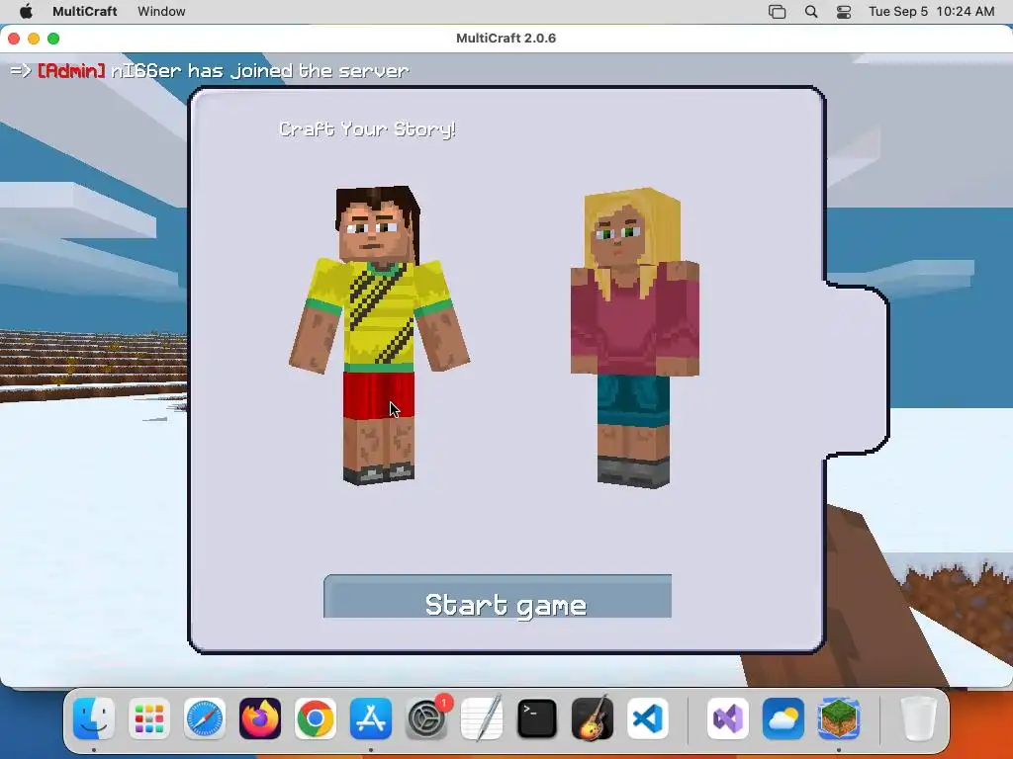Launch Safari from the Dock

point(205,718)
